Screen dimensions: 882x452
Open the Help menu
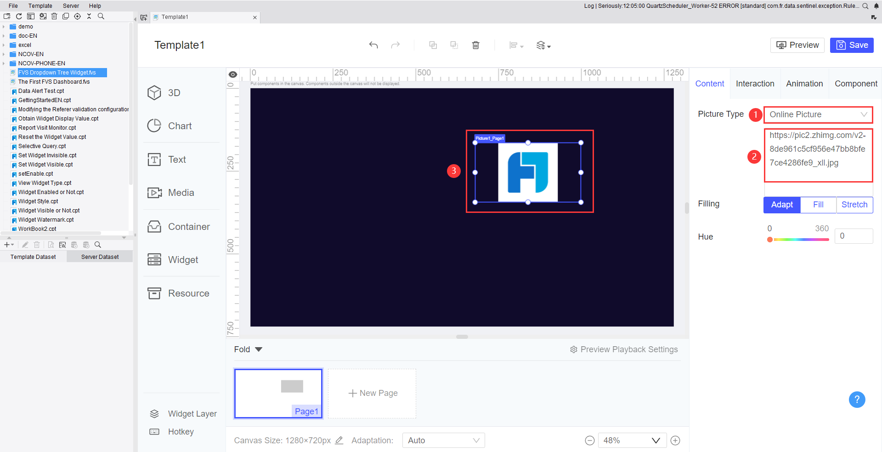click(95, 6)
